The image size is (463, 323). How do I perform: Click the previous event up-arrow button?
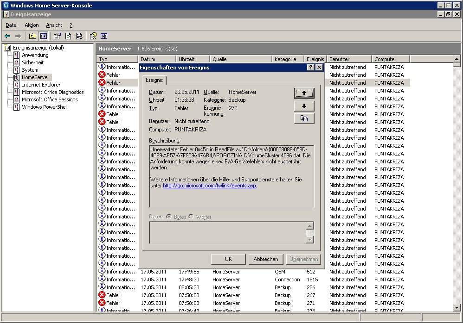click(304, 93)
